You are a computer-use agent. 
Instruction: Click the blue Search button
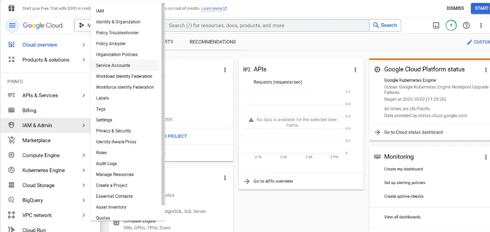point(385,25)
